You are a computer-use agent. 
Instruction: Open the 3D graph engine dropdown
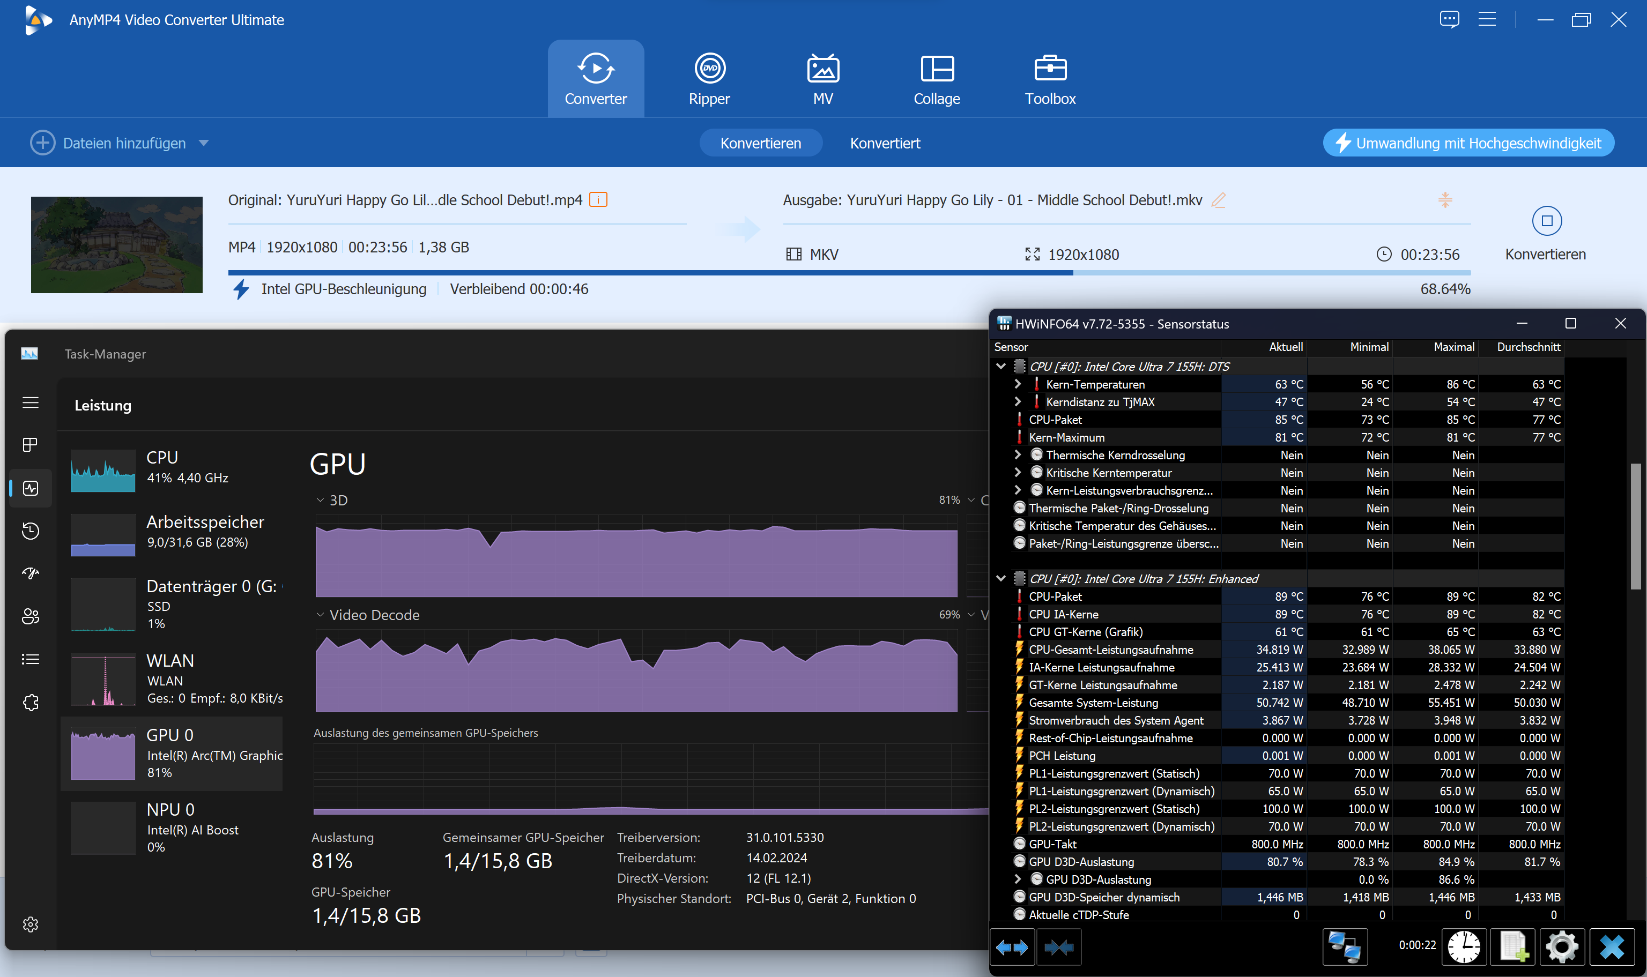tap(320, 501)
